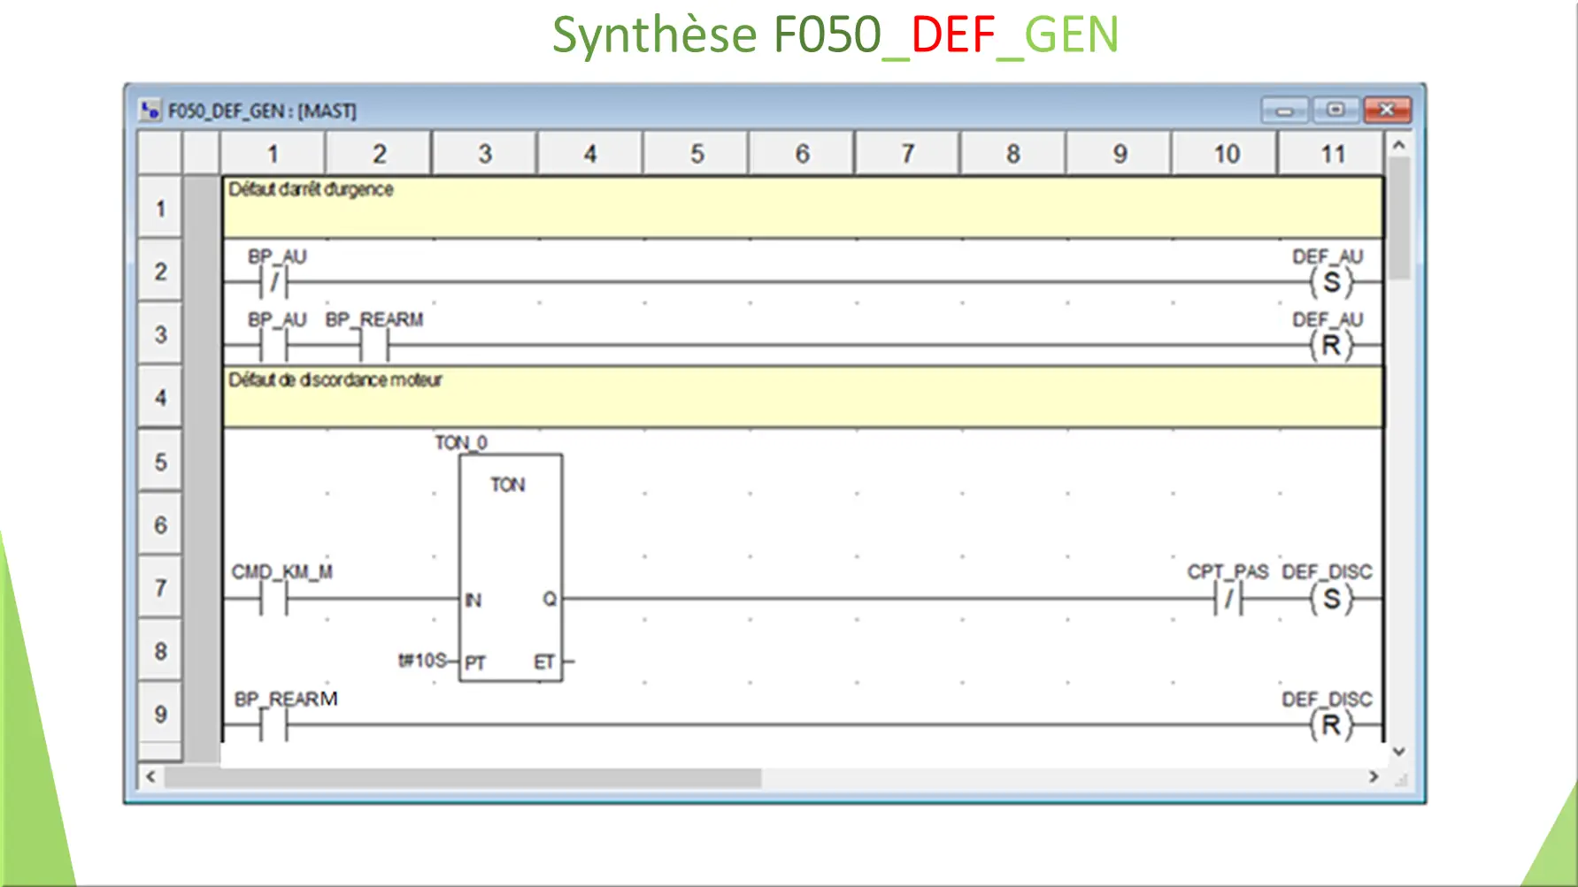Click the BP_REARM contact on rung 9
Image resolution: width=1578 pixels, height=887 pixels.
[x=273, y=726]
